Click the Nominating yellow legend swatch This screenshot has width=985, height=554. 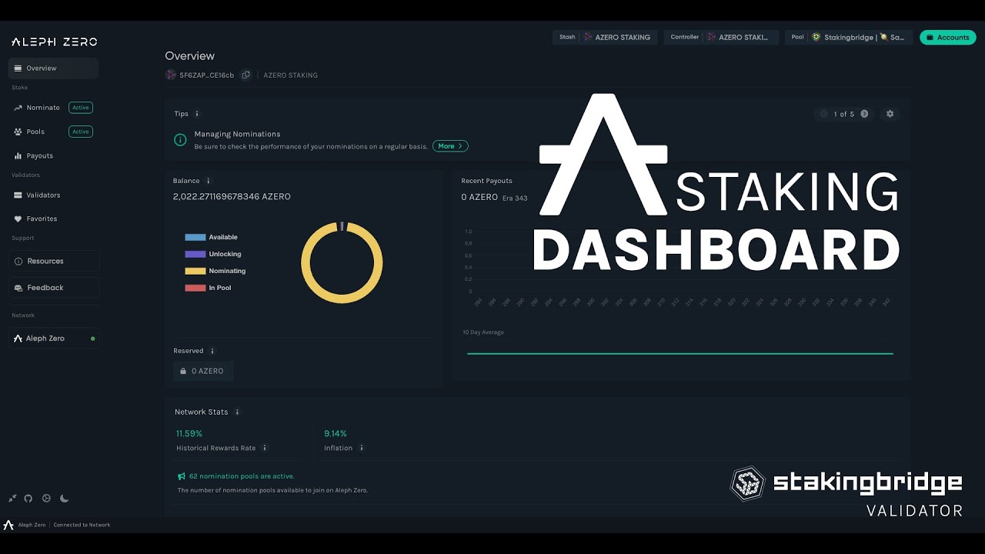[x=195, y=271]
